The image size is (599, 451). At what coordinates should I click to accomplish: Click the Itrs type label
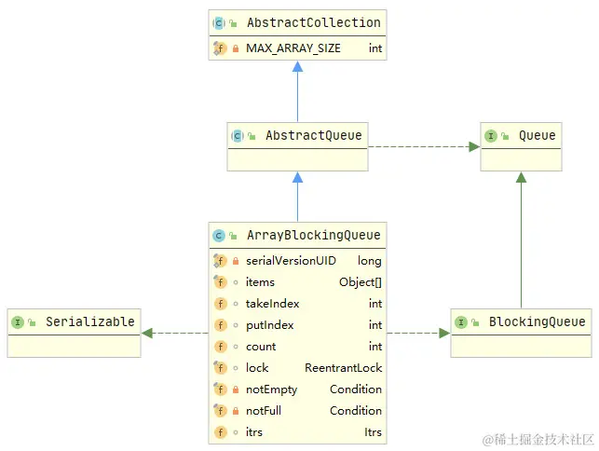click(x=373, y=432)
